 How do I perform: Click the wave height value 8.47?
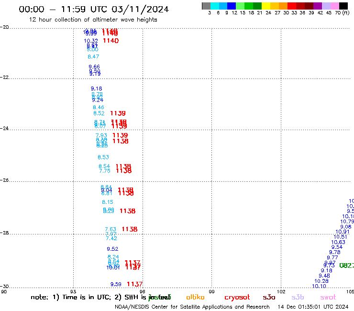[x=93, y=56]
